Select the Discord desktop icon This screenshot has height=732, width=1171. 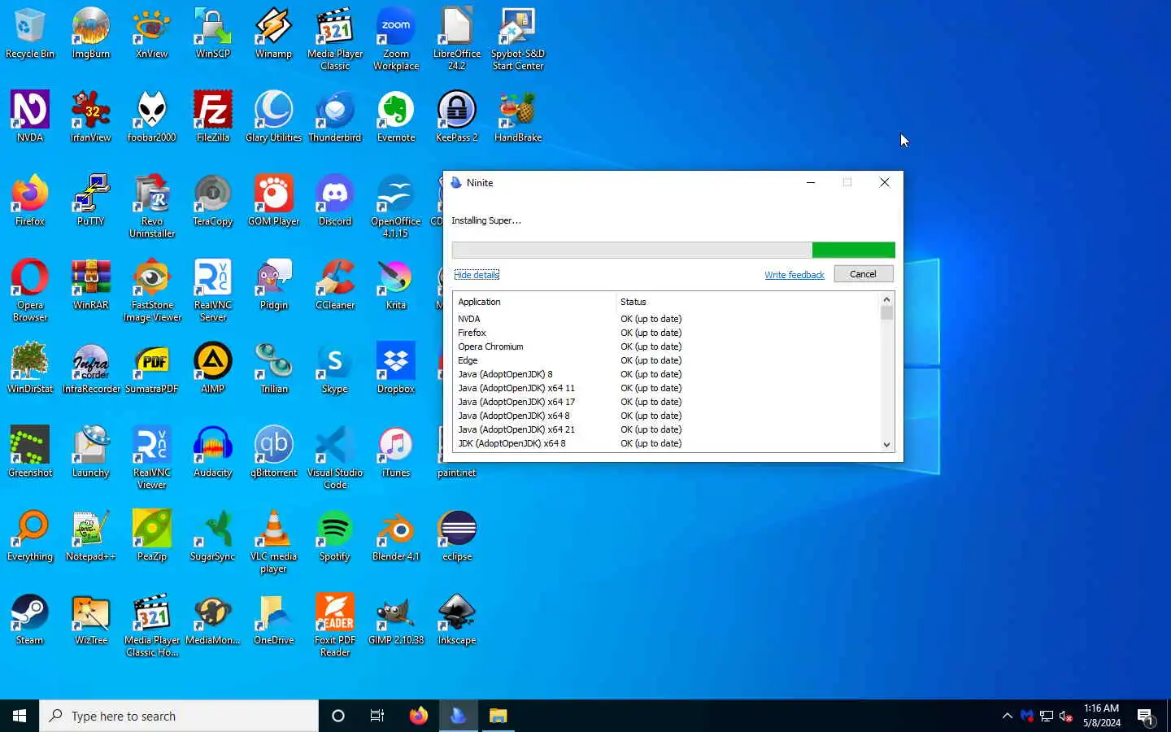(335, 200)
